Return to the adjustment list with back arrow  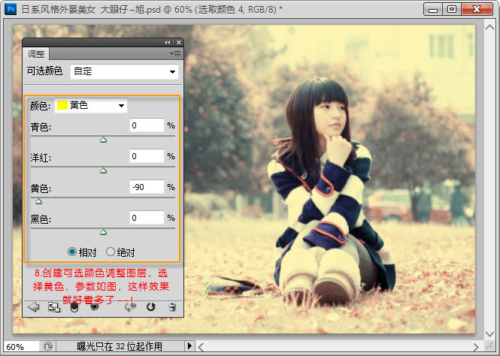click(34, 307)
